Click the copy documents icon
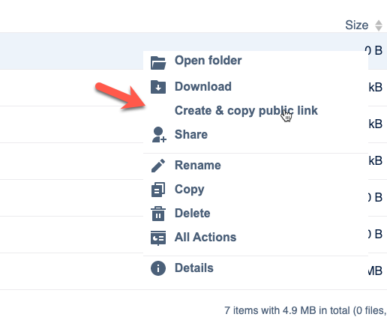The width and height of the screenshot is (387, 323). click(158, 190)
